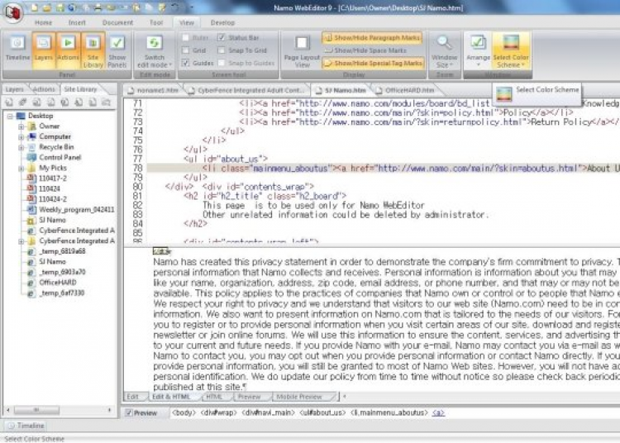Open the Insert ribbon tab
620x443 pixels.
pyautogui.click(x=77, y=23)
